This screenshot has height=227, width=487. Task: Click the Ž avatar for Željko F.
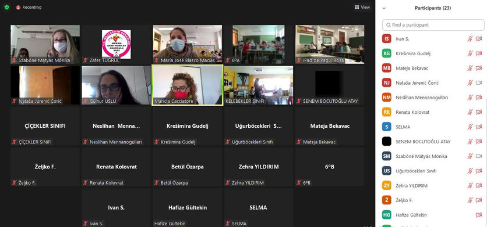pyautogui.click(x=387, y=200)
